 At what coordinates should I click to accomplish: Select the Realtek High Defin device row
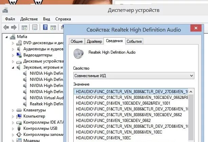46,104
